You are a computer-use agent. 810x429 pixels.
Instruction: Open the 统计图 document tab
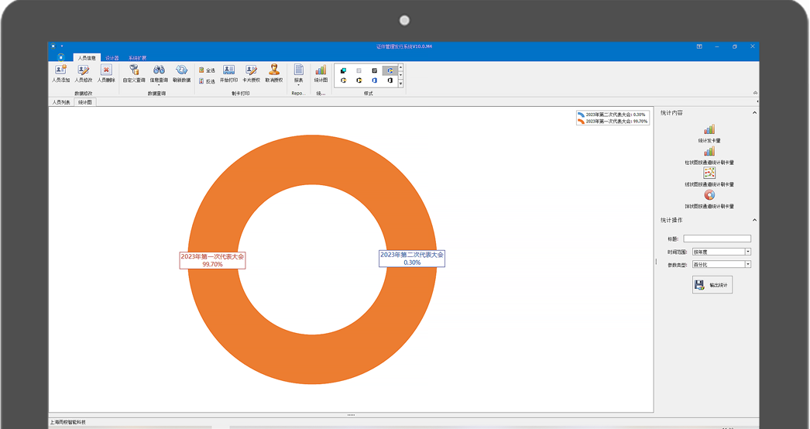[85, 102]
